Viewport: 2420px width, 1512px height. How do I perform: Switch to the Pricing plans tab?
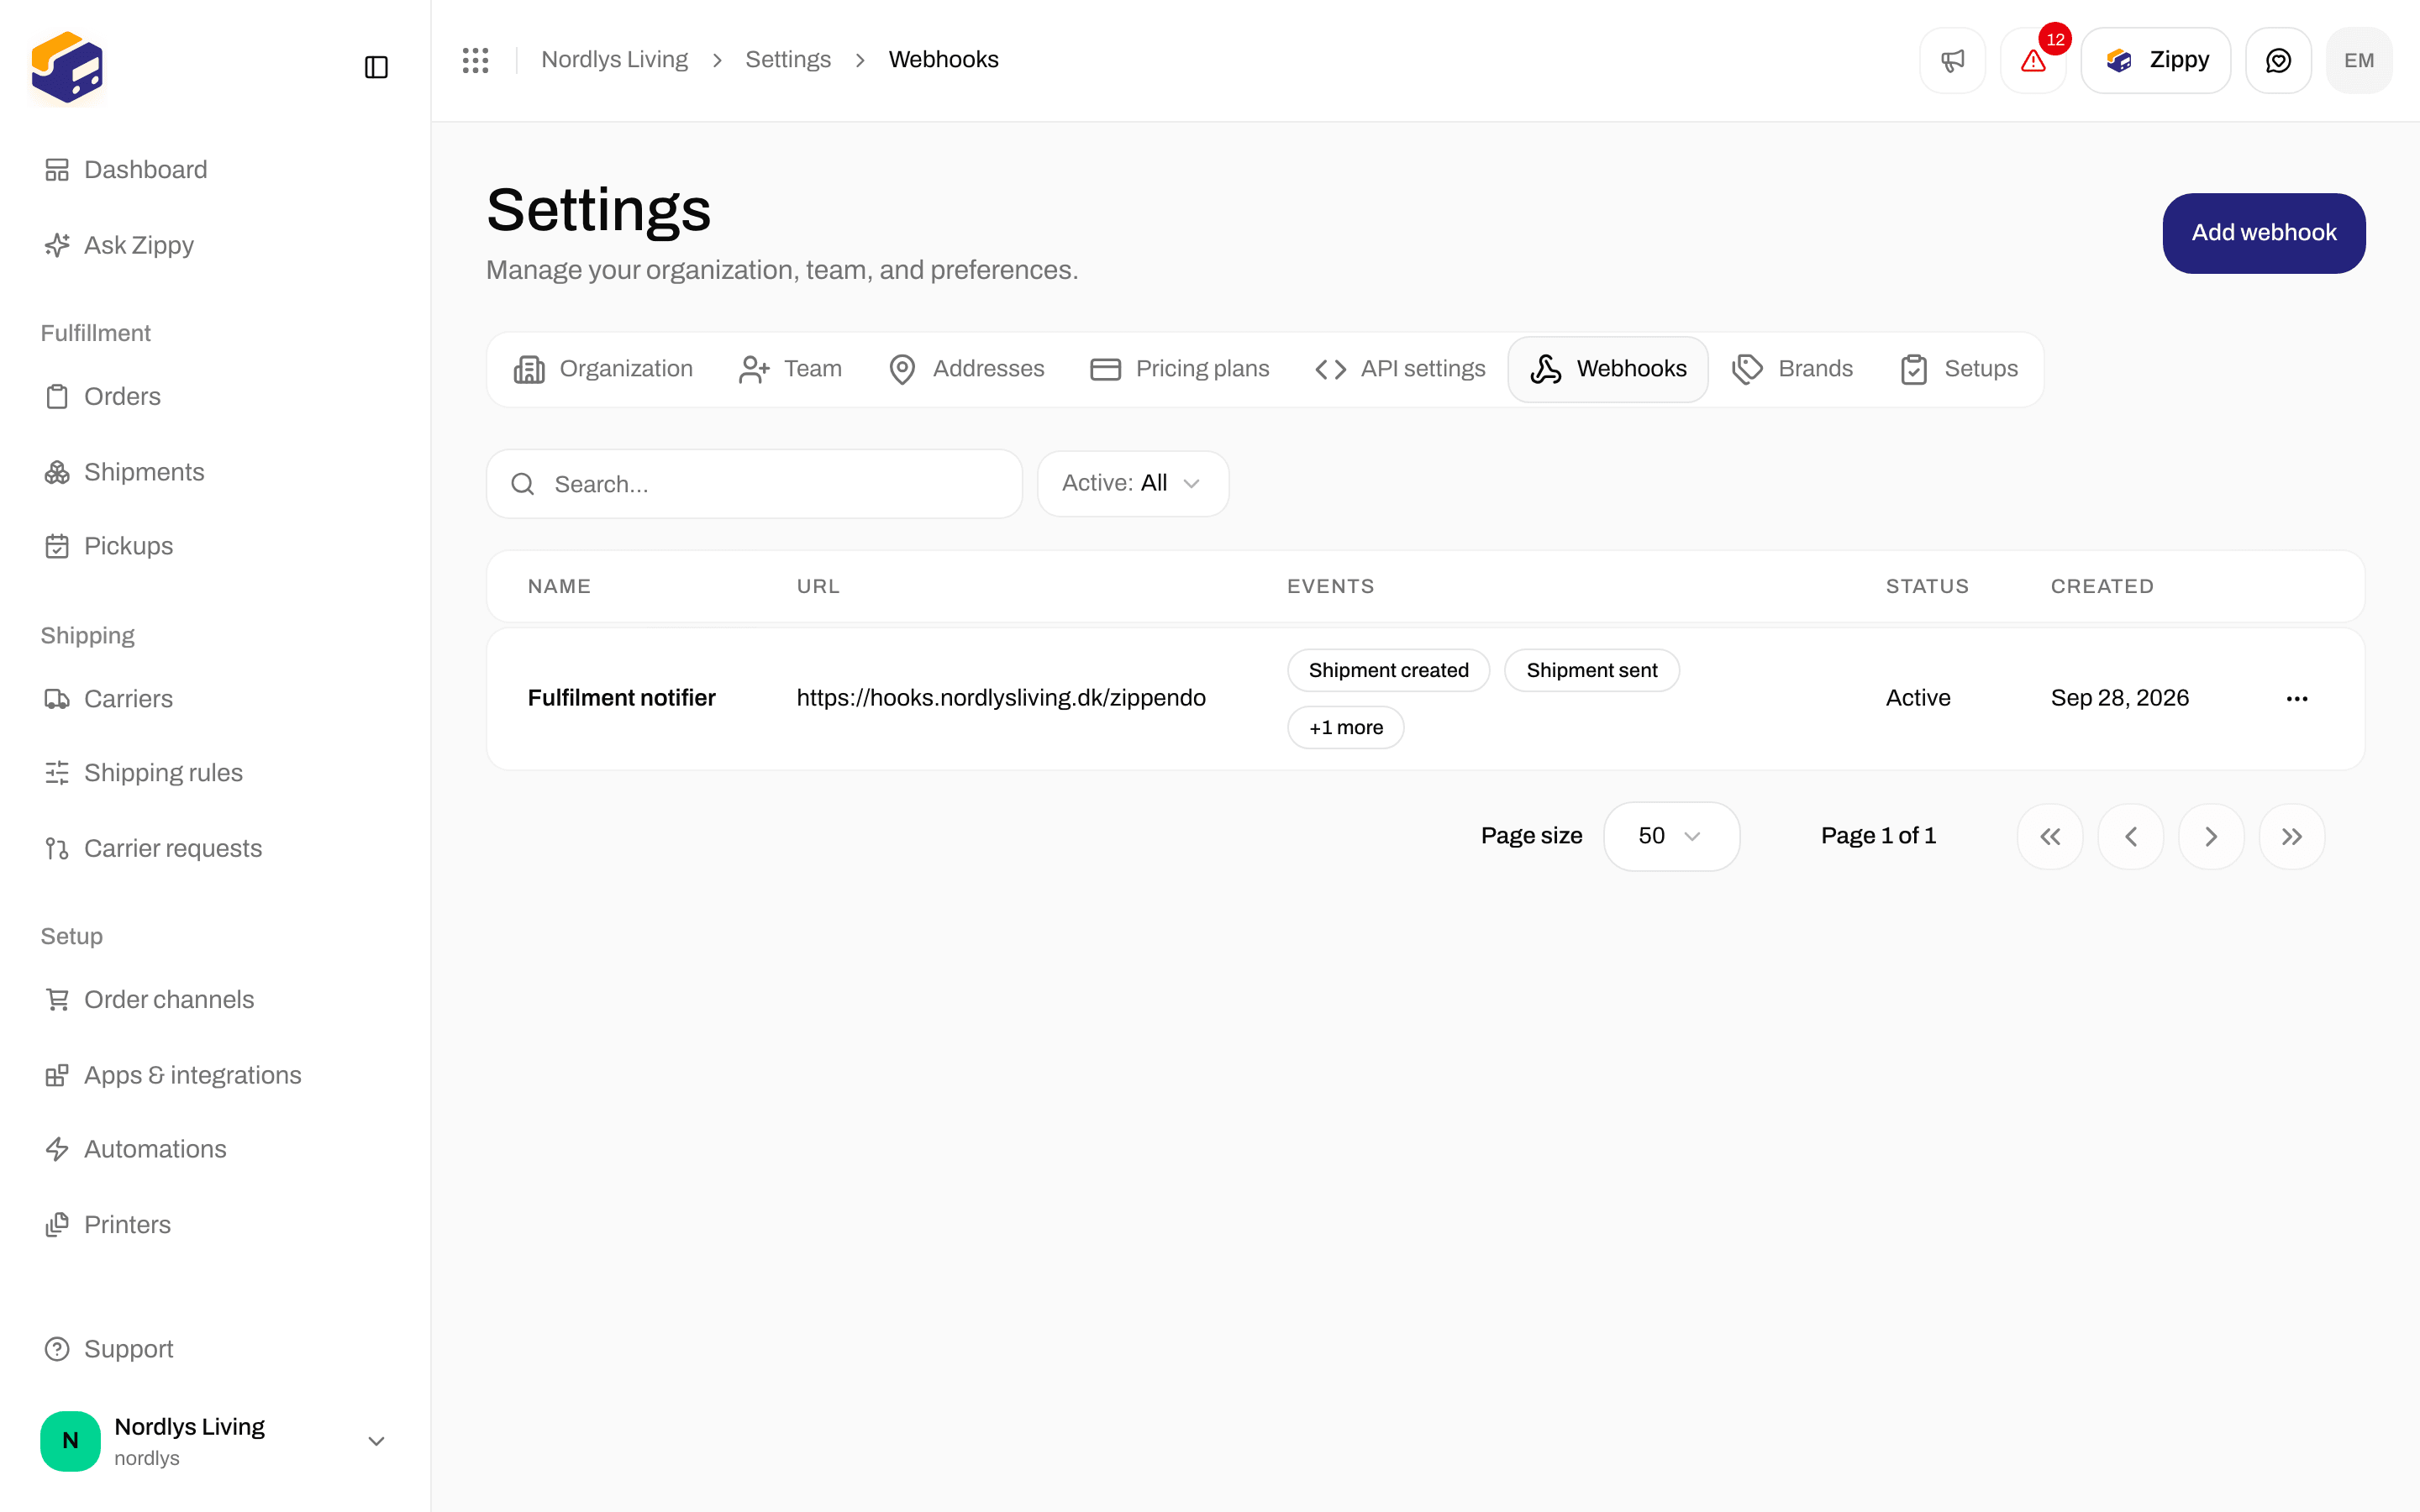[x=1180, y=369]
